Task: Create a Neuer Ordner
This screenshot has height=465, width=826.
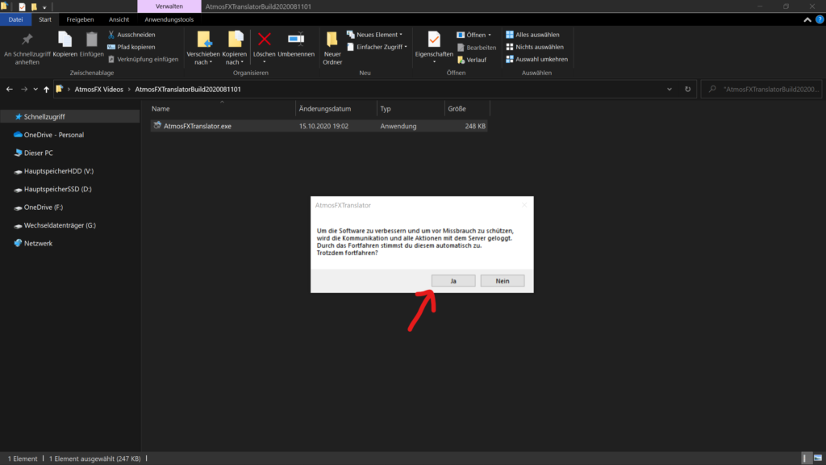Action: [x=332, y=48]
